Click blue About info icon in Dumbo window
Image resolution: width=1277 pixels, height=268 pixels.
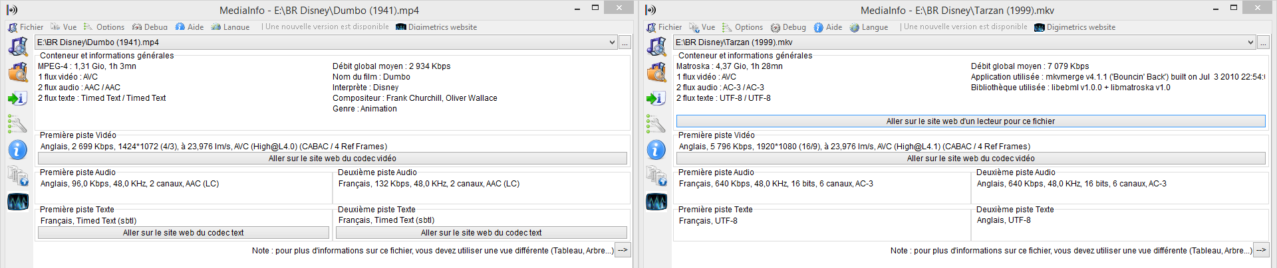tap(18, 150)
